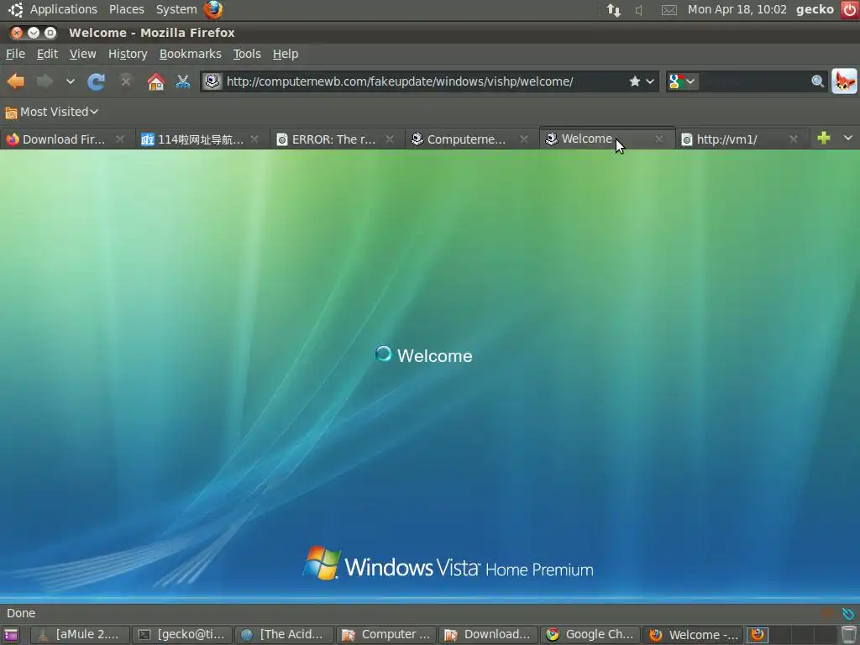
Task: Click the workspace switcher Firefox thumbnail
Action: 758,635
